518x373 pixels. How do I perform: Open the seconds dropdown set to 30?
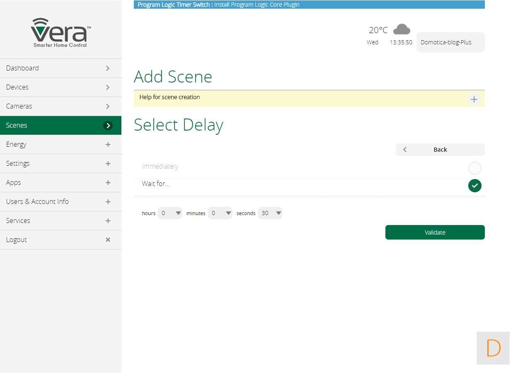tap(270, 213)
